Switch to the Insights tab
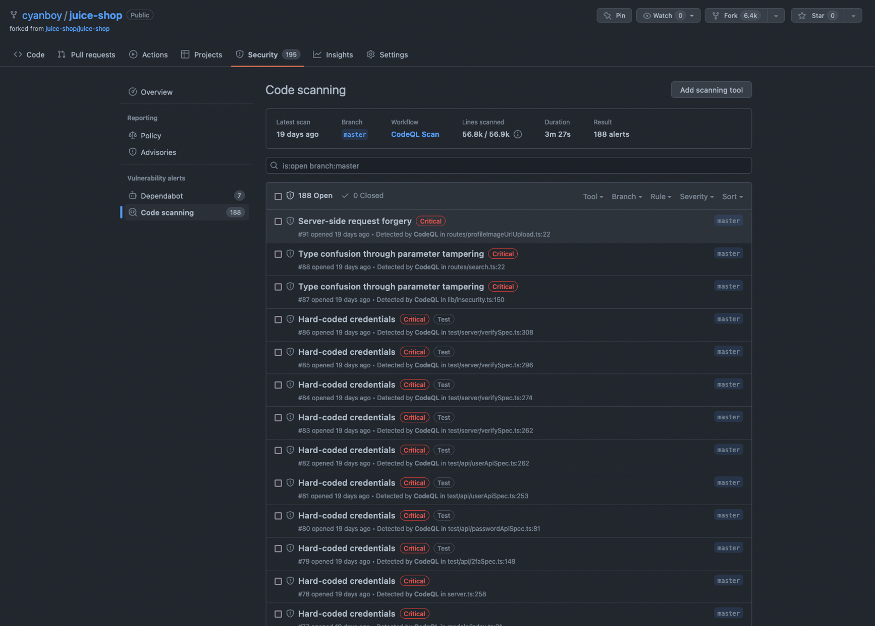875x626 pixels. [333, 55]
